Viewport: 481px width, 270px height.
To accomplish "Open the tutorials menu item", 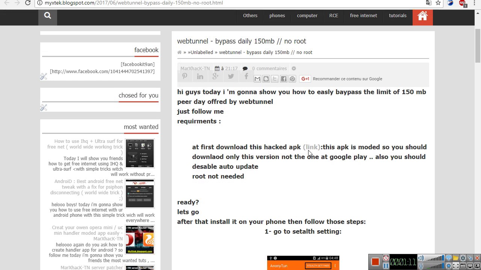I will coord(398,16).
